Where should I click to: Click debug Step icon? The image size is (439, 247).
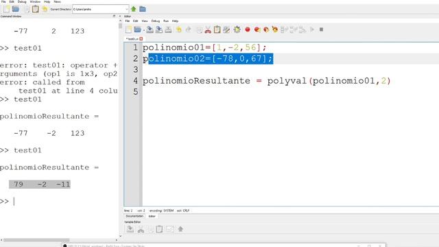(x=284, y=30)
